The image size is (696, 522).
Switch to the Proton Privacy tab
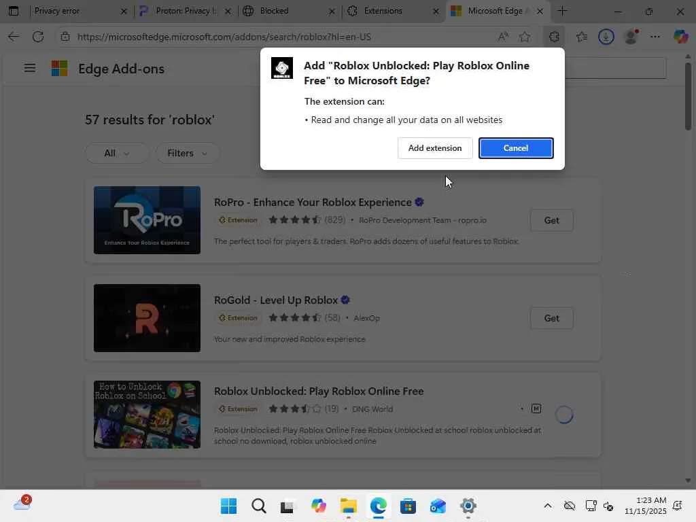[x=184, y=11]
